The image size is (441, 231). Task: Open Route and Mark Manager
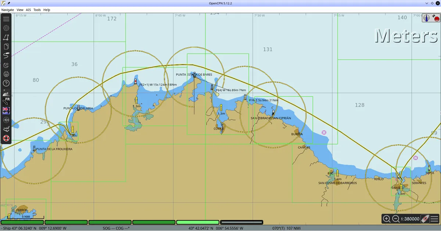[6, 47]
